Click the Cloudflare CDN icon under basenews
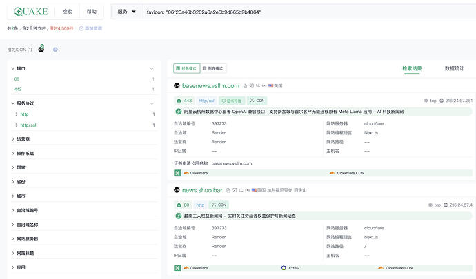476x279 pixels. click(x=332, y=173)
